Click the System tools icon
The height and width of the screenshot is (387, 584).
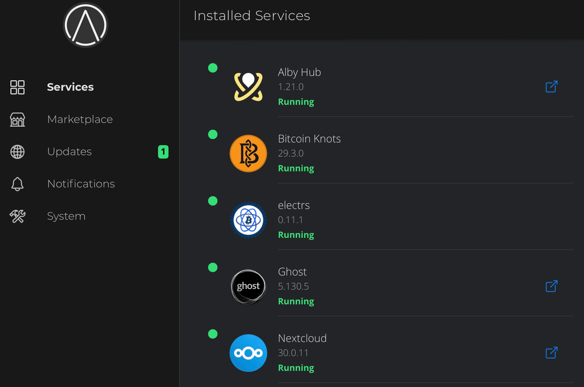tap(17, 216)
